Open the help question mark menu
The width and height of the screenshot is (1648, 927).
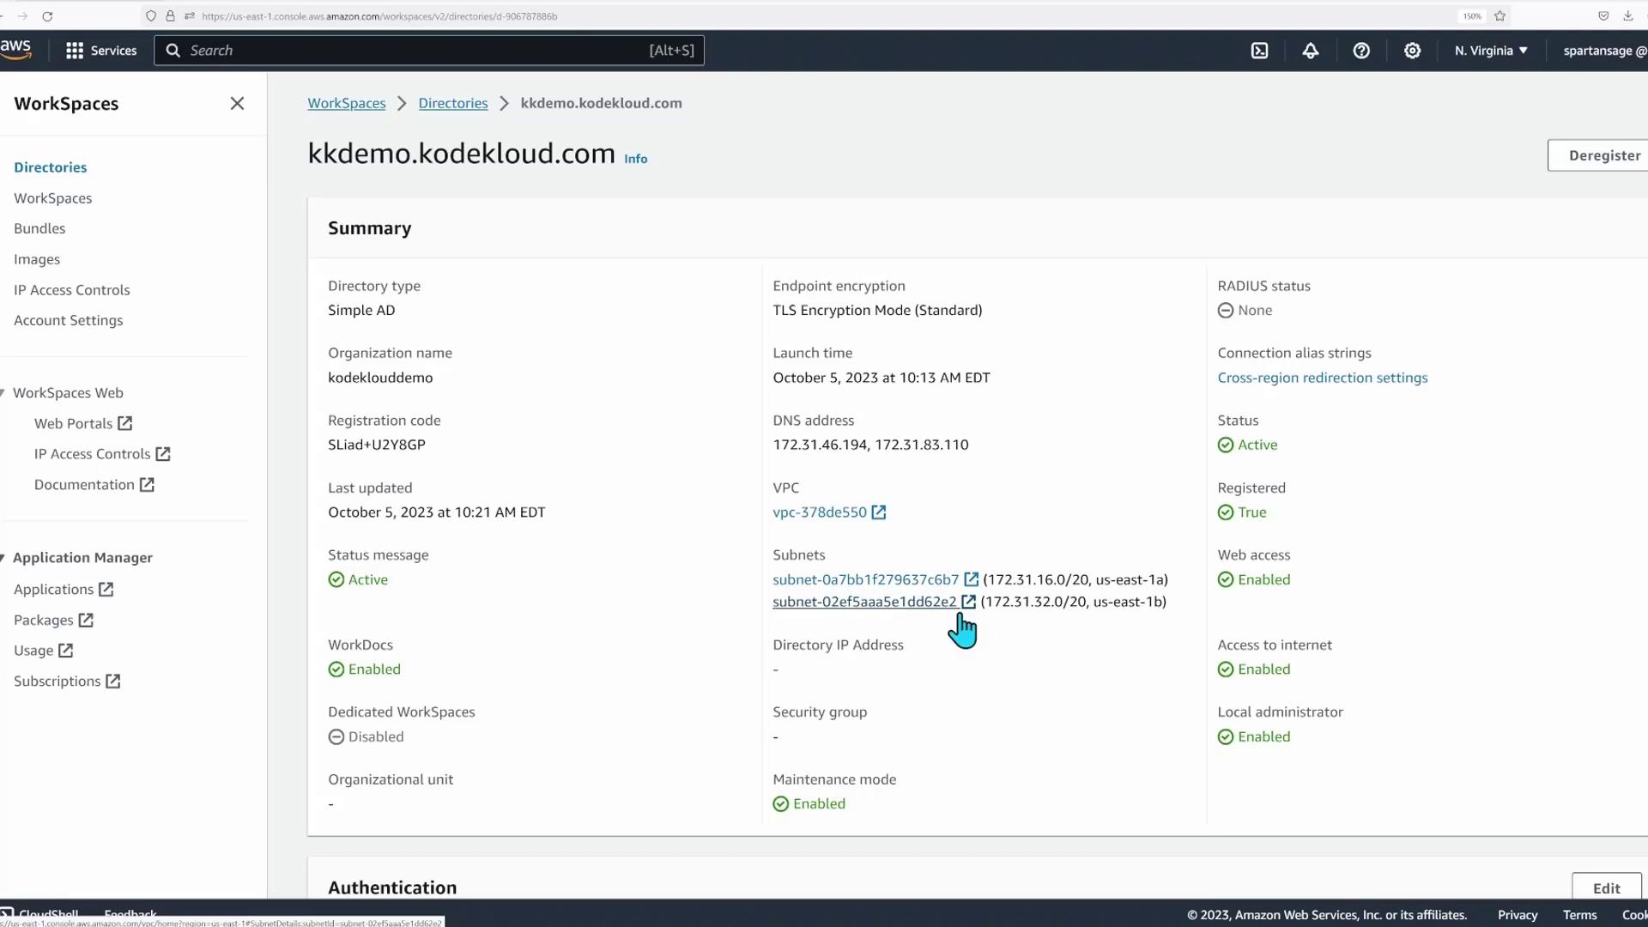click(x=1361, y=51)
